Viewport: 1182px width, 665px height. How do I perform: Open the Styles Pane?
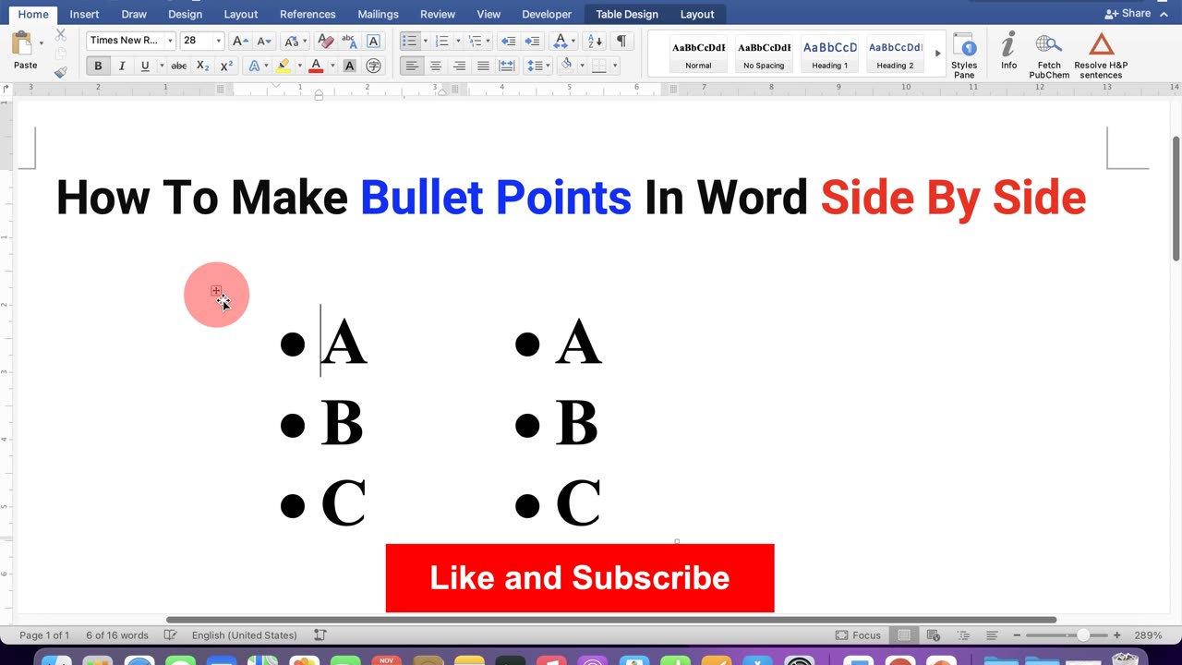pos(964,55)
